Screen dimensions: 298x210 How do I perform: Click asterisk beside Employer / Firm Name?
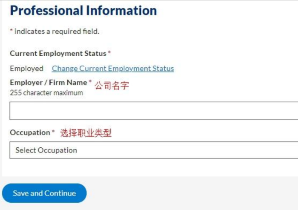90,81
